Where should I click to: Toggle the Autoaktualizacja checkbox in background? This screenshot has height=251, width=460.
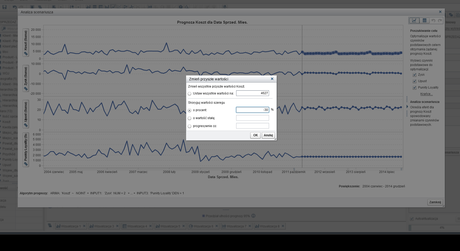pyautogui.click(x=412, y=219)
